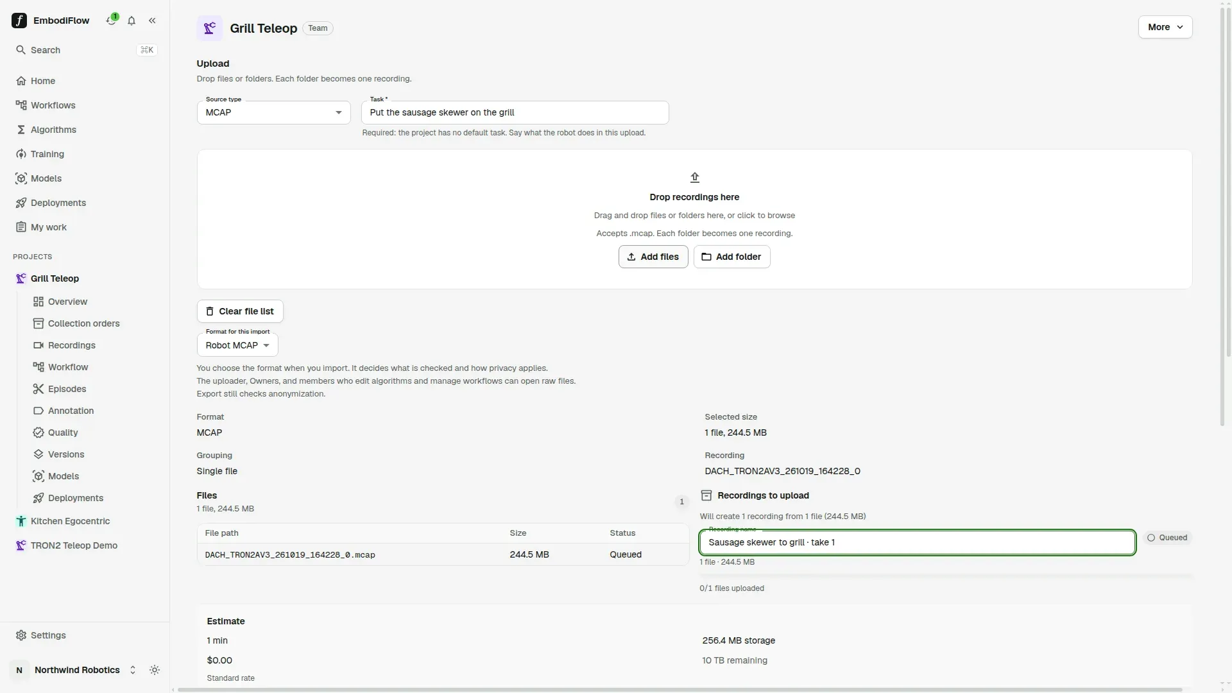This screenshot has width=1232, height=693.
Task: Collapse the sidebar with double chevron
Action: pyautogui.click(x=152, y=21)
